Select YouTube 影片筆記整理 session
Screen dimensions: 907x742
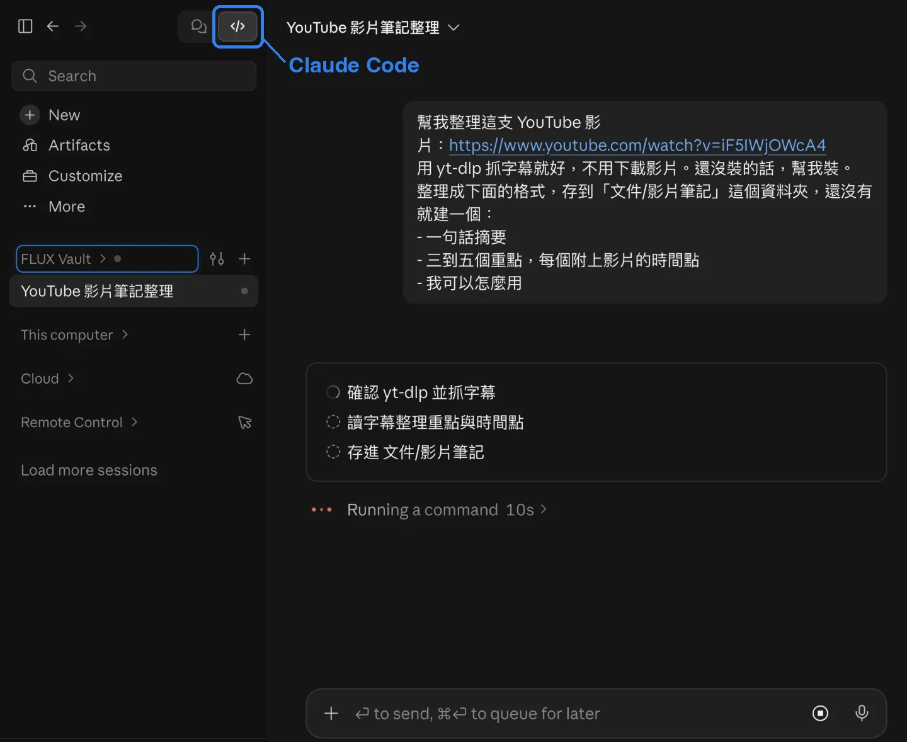134,291
